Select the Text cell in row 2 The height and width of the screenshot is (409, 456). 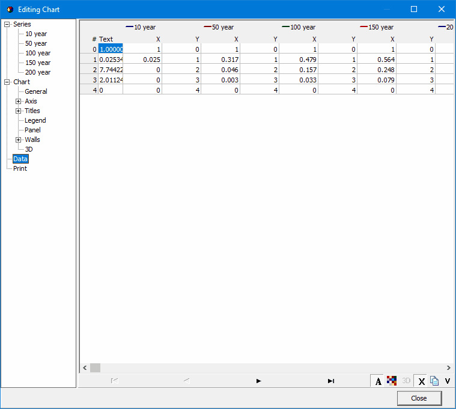[111, 70]
